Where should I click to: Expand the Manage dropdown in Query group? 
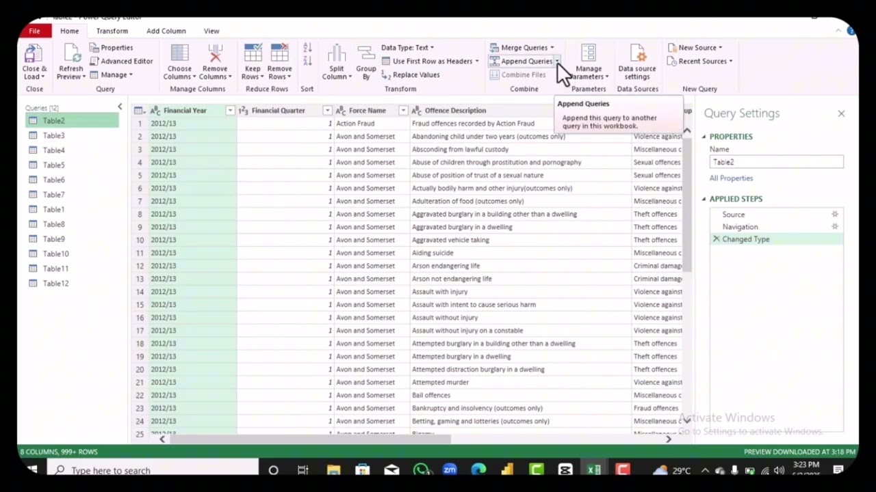[131, 75]
